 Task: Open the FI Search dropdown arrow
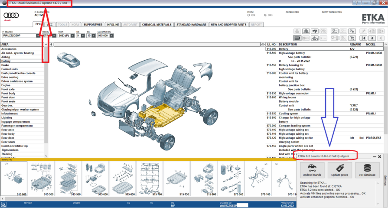pos(38,36)
